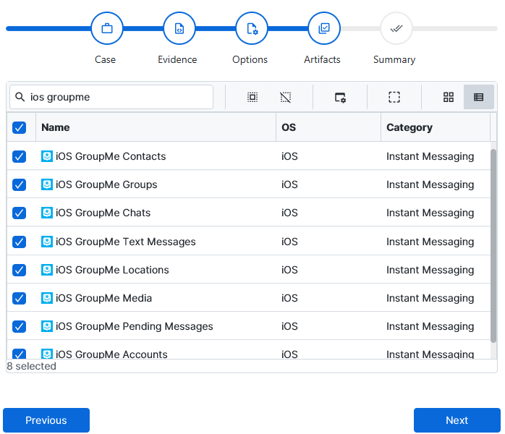The height and width of the screenshot is (434, 505).
Task: Uncheck iOS GroupMe Media
Action: point(20,299)
